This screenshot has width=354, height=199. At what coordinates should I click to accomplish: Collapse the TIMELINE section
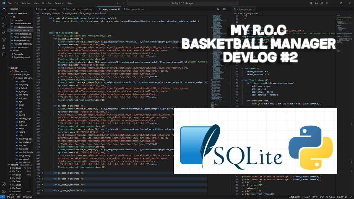9,165
